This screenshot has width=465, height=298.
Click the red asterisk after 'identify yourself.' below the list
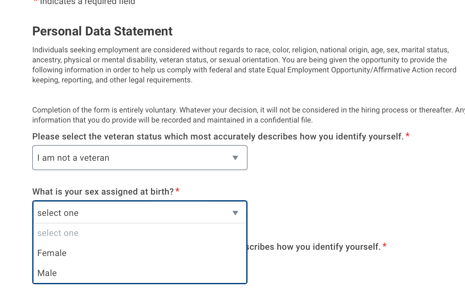click(385, 246)
